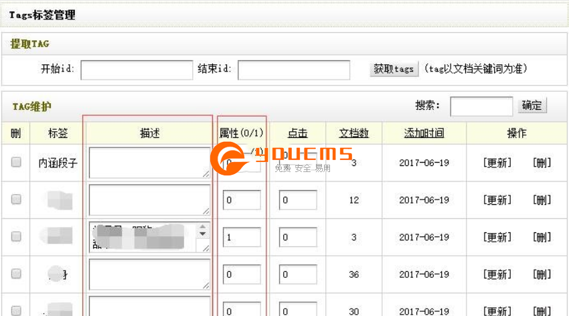Sort by the 点击 column header
Screen dimensions: 569x316
point(298,133)
